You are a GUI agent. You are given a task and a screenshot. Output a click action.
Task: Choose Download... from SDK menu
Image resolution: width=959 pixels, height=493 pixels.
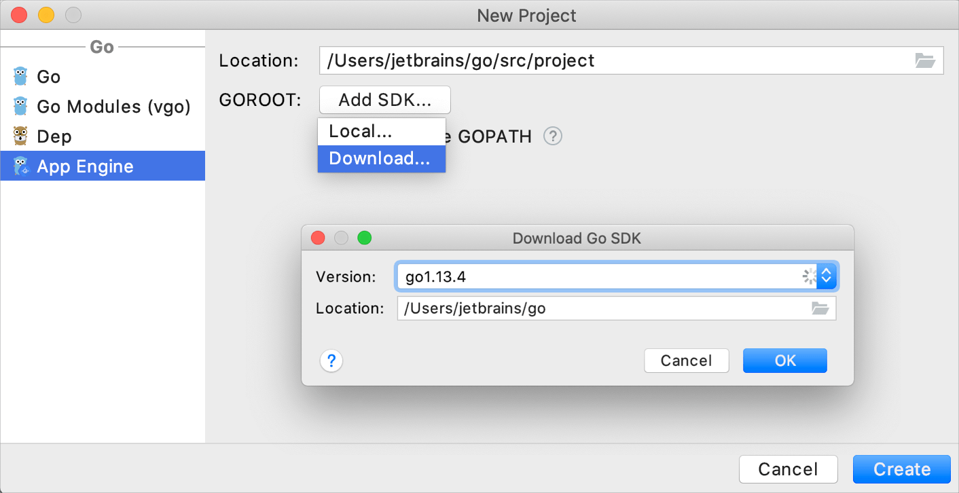point(381,158)
